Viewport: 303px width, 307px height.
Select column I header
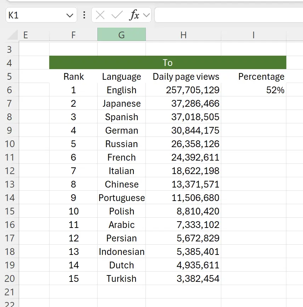[253, 35]
